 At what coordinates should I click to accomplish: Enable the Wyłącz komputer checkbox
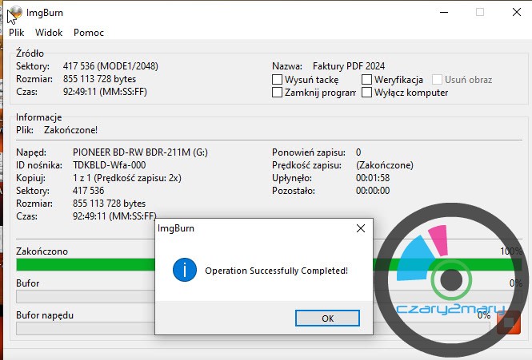[366, 92]
